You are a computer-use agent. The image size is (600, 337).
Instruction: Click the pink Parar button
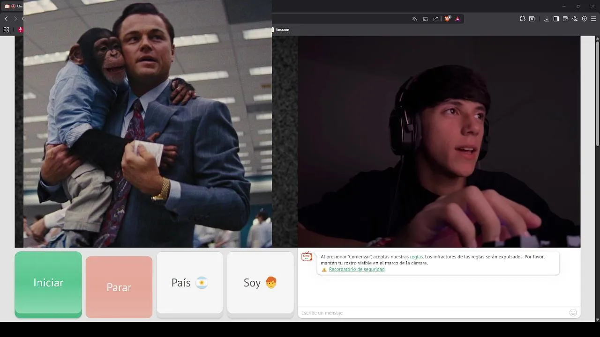pos(119,287)
